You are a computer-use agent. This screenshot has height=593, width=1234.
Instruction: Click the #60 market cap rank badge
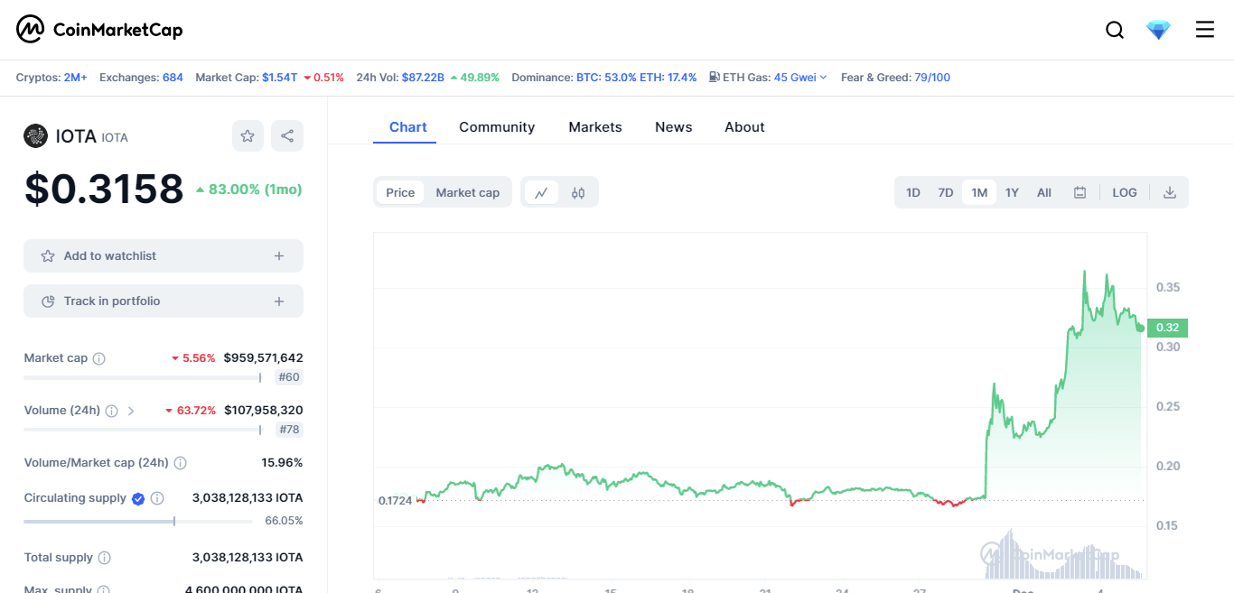pos(289,377)
